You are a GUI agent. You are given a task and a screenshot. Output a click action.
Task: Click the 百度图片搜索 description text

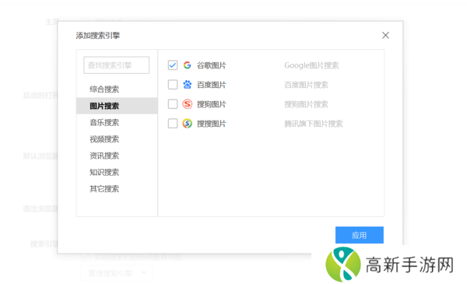pos(306,85)
